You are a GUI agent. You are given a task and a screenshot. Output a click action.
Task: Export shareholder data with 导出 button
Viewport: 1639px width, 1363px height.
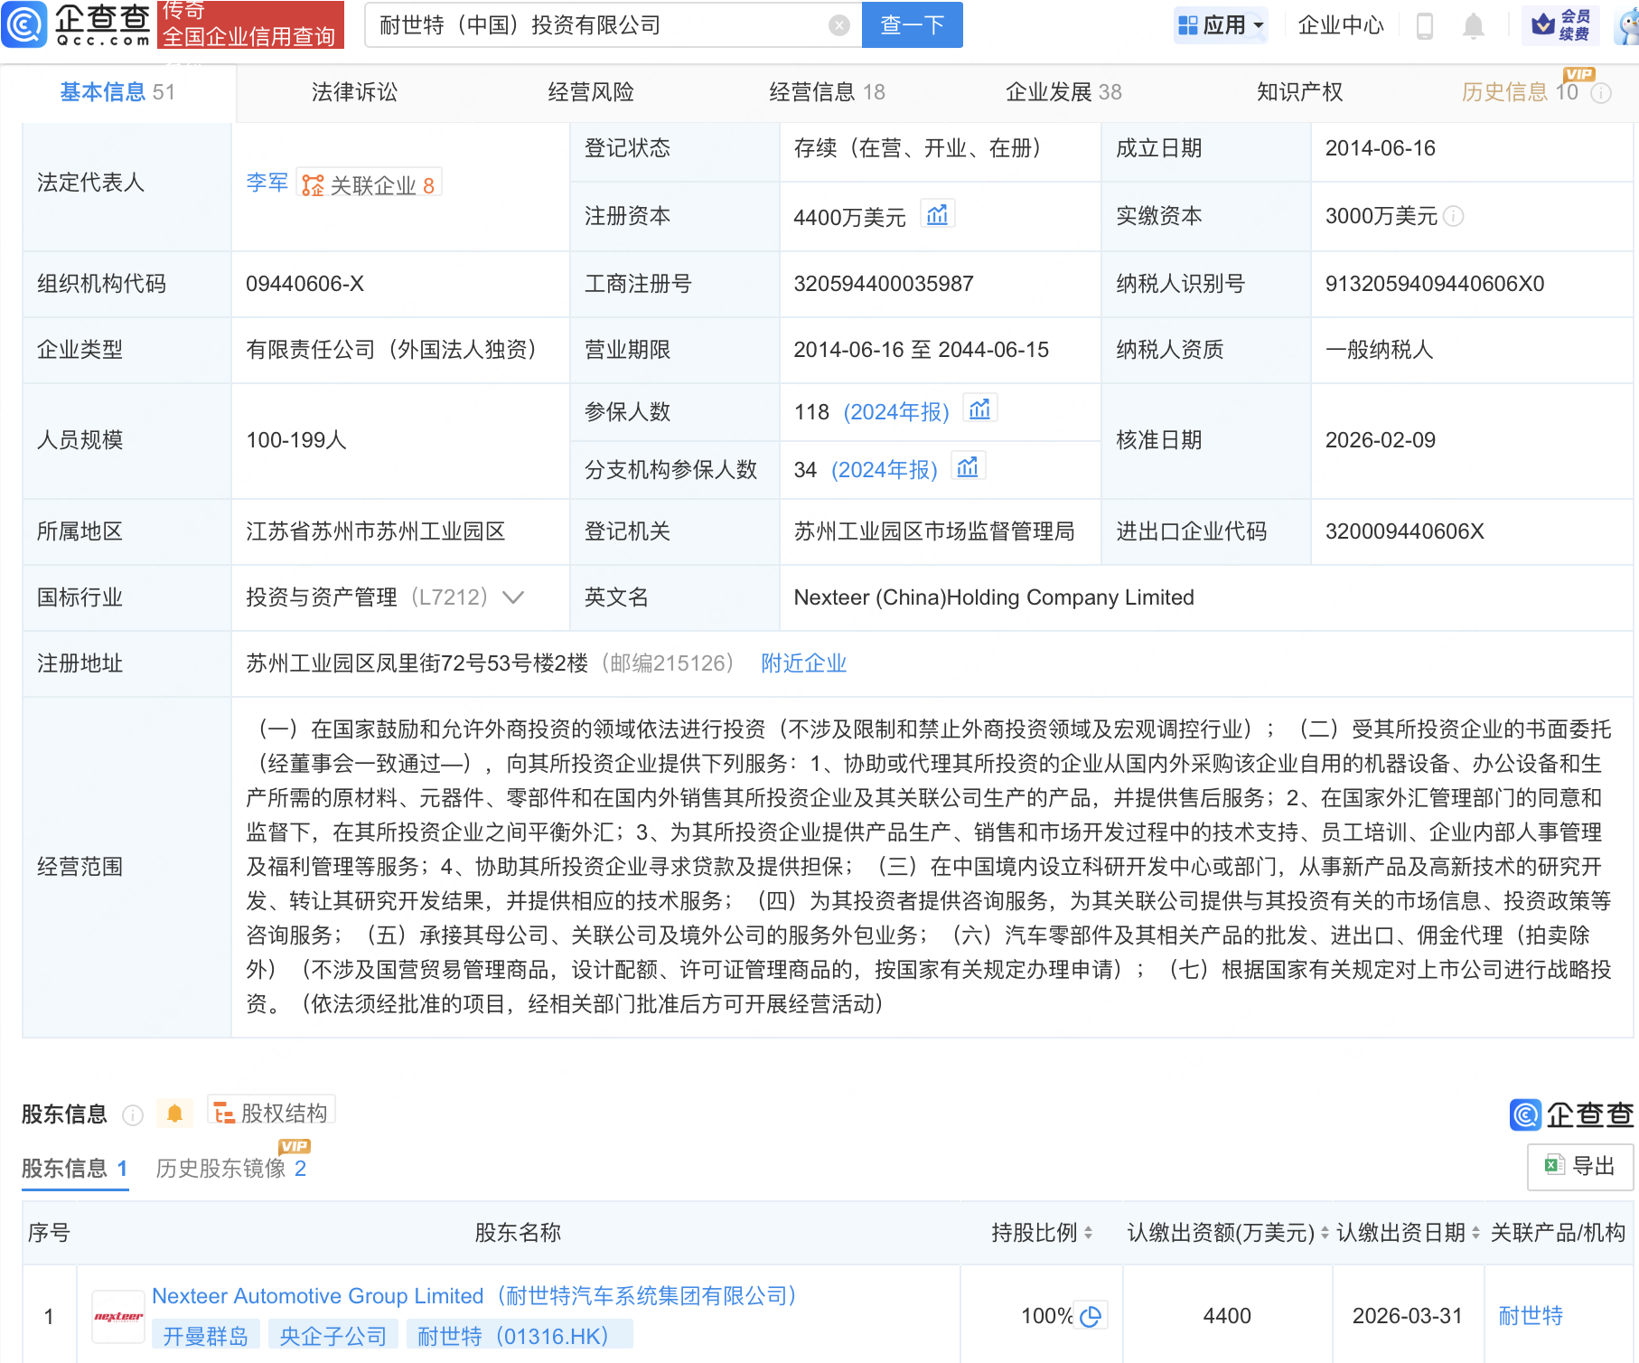(1580, 1166)
